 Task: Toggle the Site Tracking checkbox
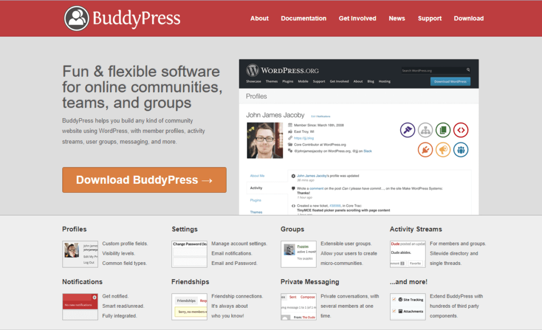click(x=394, y=299)
